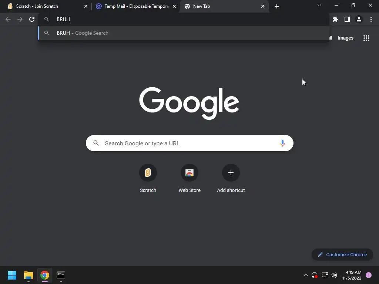Close the New Tab tab
This screenshot has height=284, width=379.
pos(263,6)
